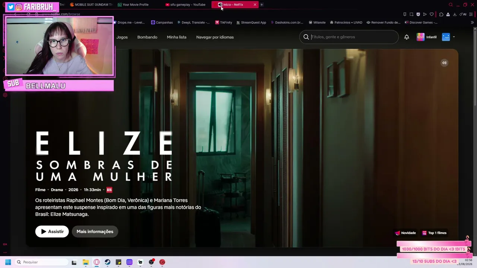
Task: Open Minha lista
Action: coord(177,37)
